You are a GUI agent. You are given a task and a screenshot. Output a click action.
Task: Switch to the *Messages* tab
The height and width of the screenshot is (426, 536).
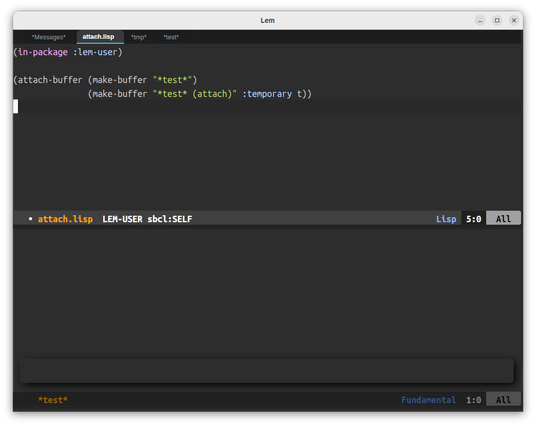pyautogui.click(x=48, y=37)
